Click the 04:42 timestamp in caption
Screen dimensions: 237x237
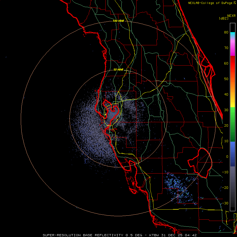190,235
